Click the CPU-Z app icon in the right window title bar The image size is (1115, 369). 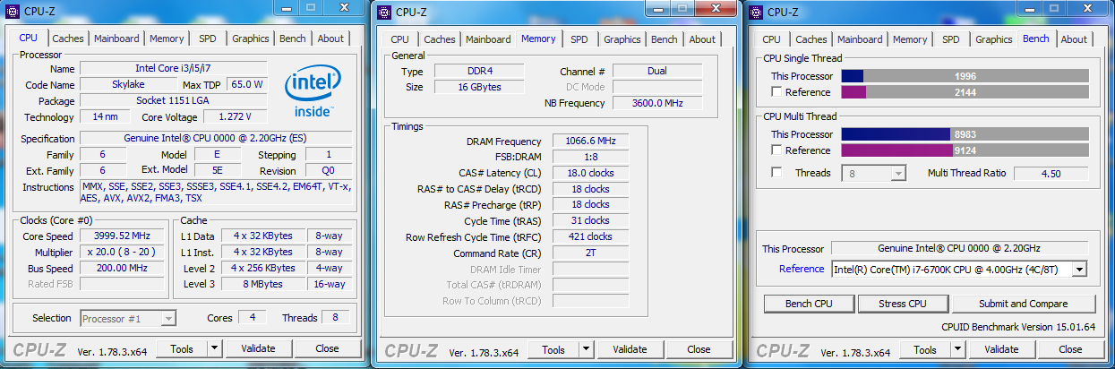tap(756, 12)
